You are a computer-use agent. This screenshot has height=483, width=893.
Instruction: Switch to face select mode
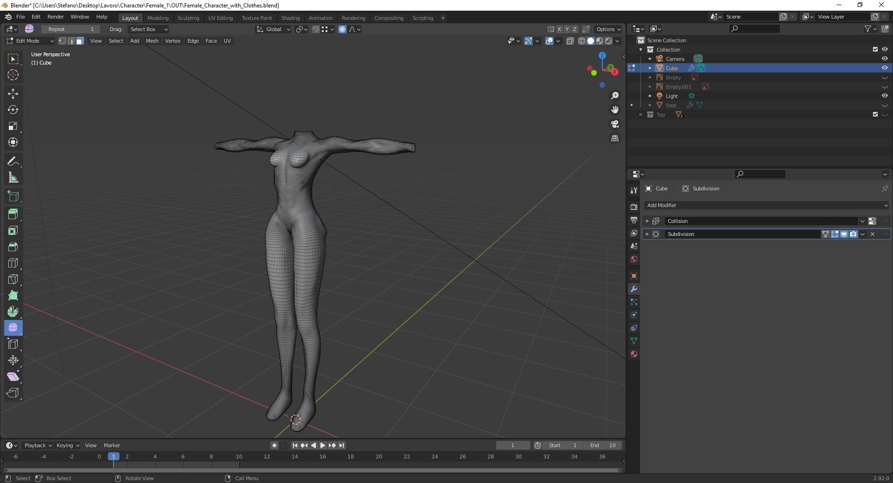point(80,41)
